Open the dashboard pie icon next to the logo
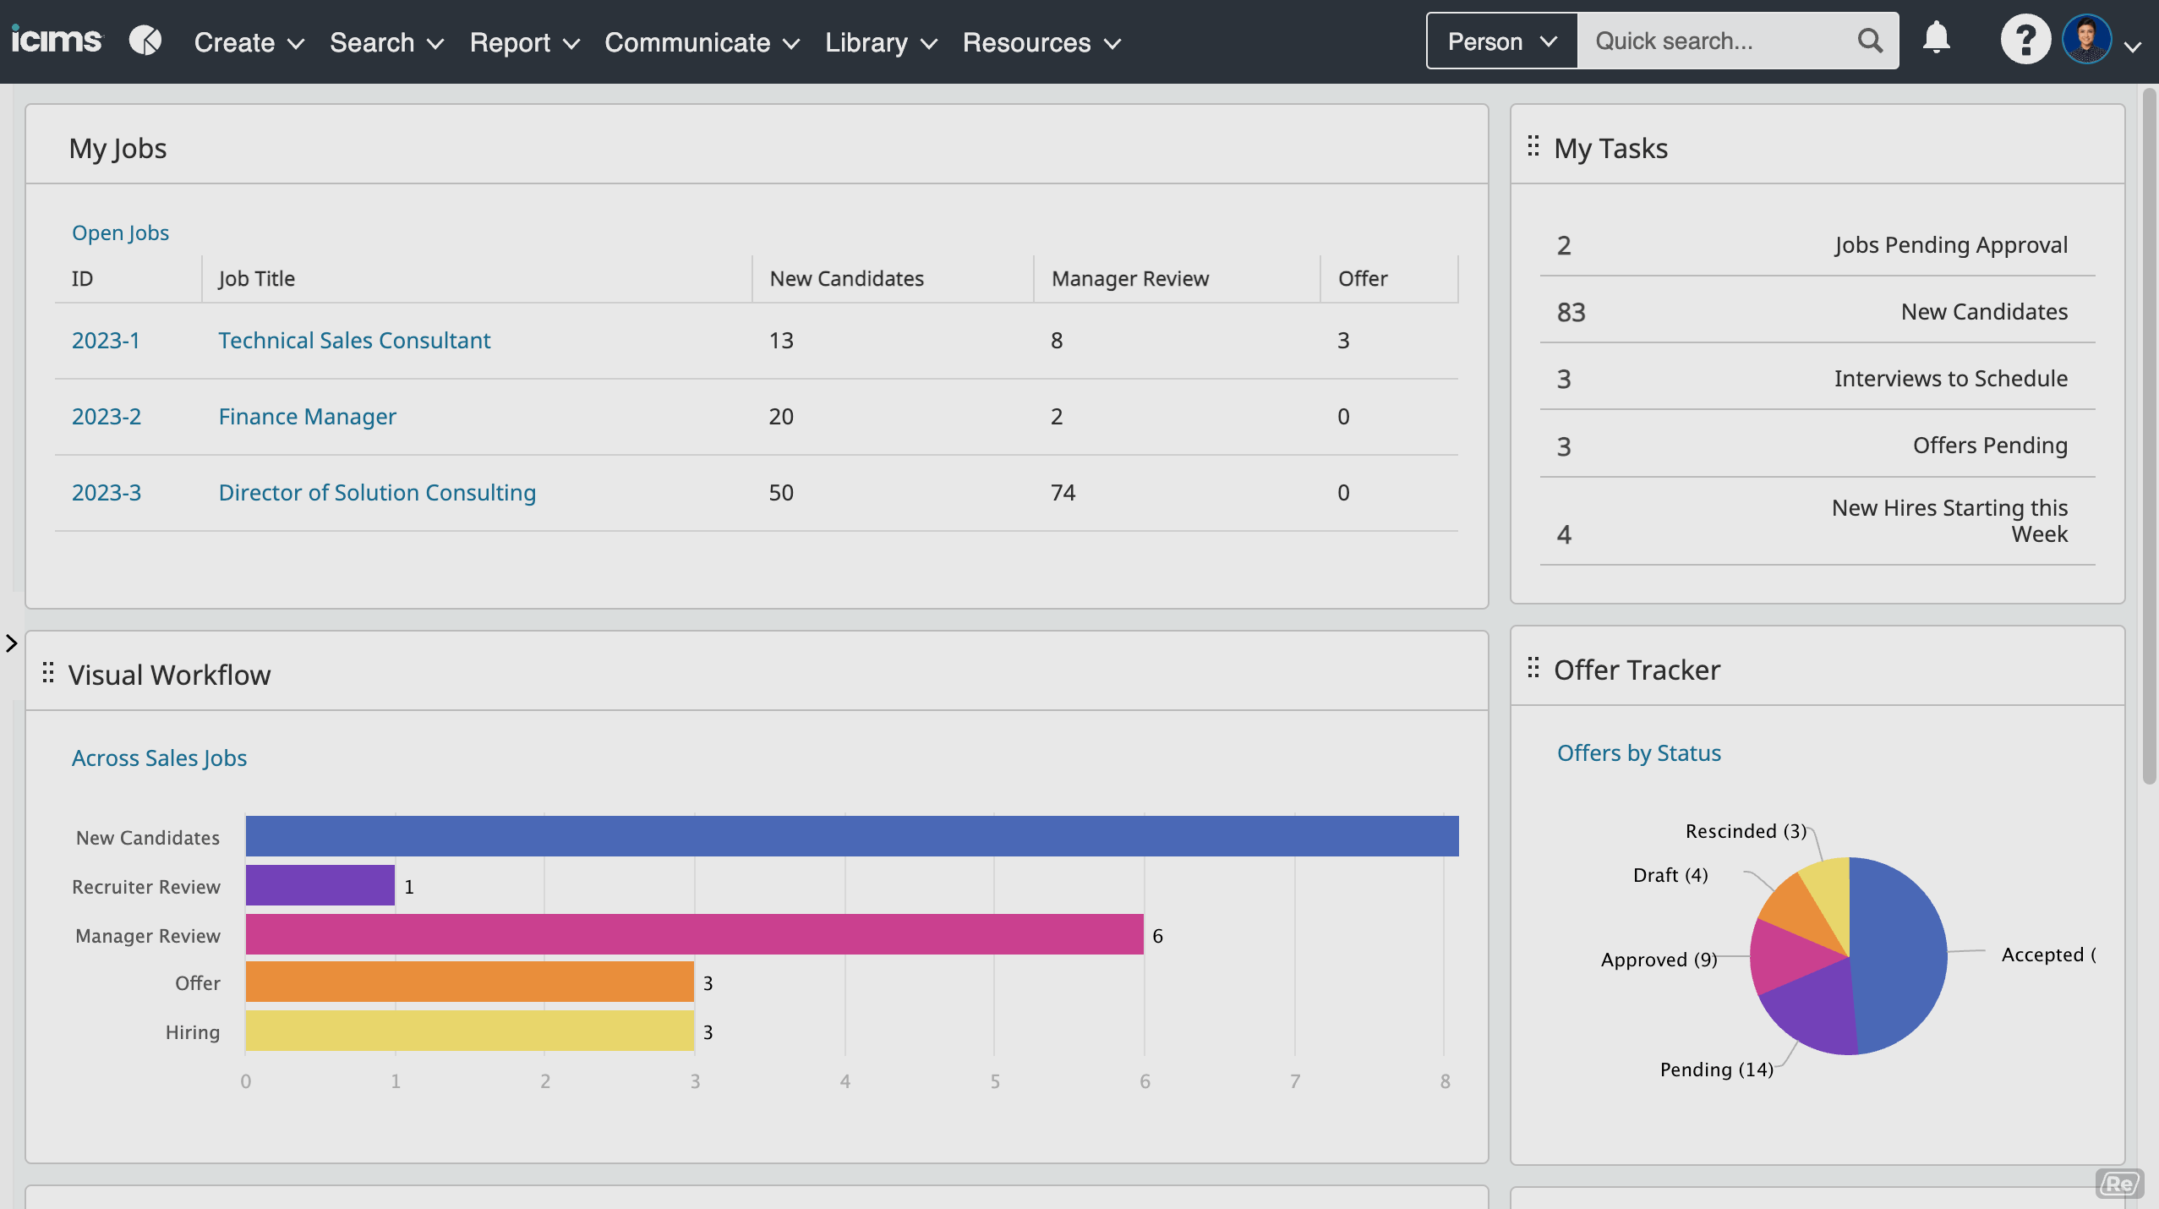2159x1209 pixels. [145, 41]
